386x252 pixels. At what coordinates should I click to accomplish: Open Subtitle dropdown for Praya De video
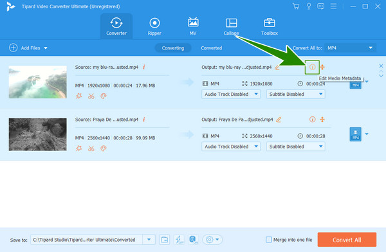click(x=296, y=147)
